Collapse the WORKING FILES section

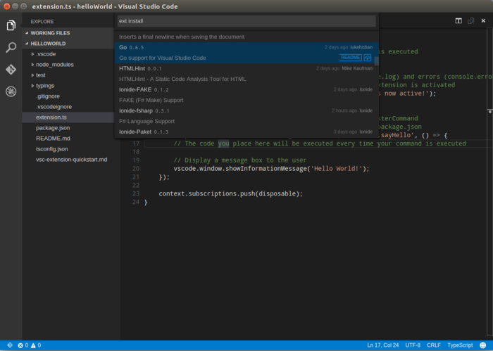49,33
